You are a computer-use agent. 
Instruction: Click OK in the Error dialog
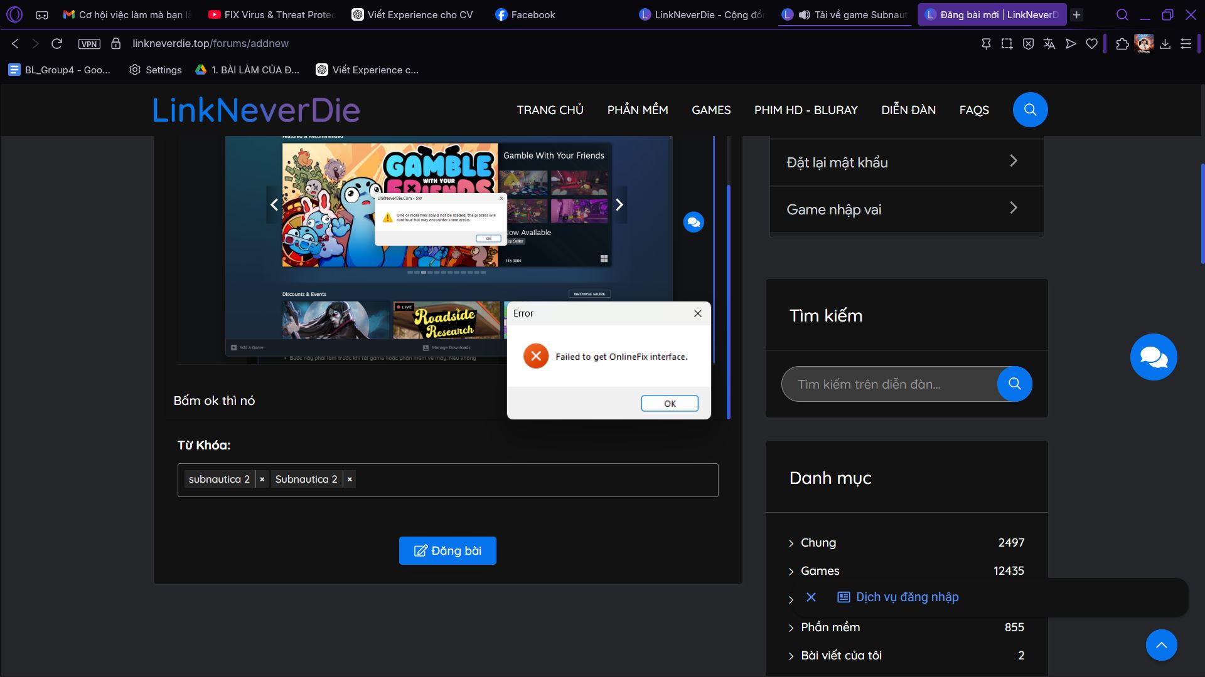(670, 403)
